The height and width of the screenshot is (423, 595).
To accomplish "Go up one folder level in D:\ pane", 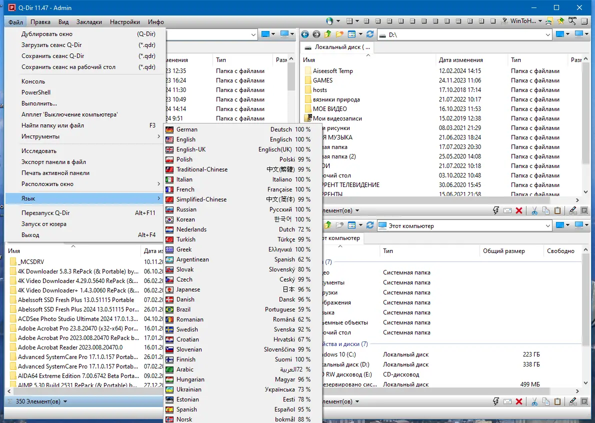I will (327, 34).
